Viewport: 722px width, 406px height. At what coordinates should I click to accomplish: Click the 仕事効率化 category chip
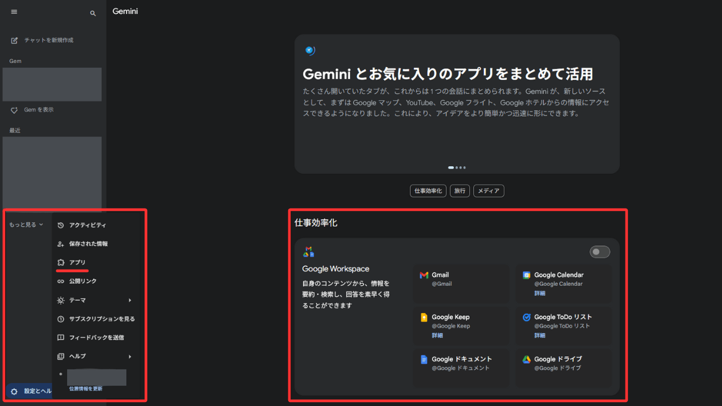point(428,191)
